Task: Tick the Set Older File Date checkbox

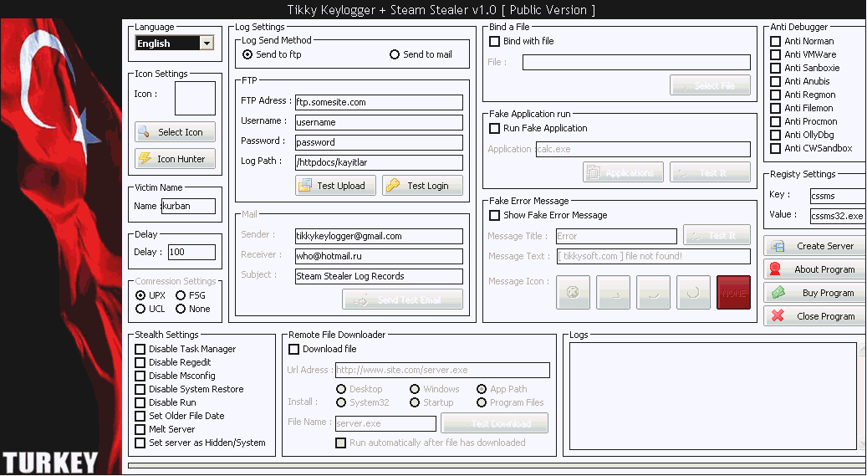Action: click(x=140, y=416)
